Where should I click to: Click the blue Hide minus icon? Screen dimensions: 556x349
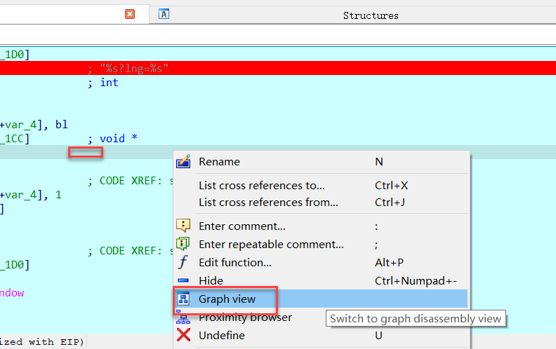[x=183, y=280]
